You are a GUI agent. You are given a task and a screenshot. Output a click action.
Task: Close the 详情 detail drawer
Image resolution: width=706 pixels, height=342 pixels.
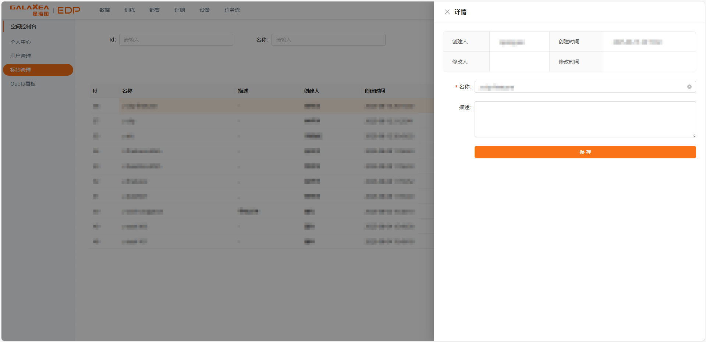[x=447, y=12]
